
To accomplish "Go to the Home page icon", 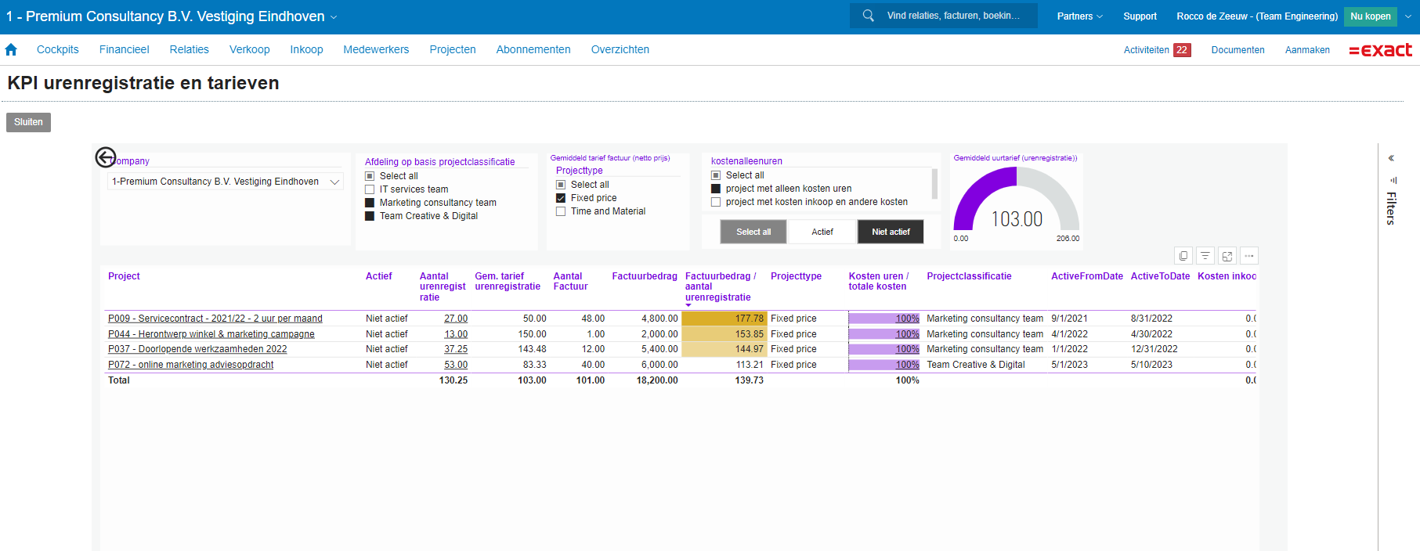I will coord(11,49).
